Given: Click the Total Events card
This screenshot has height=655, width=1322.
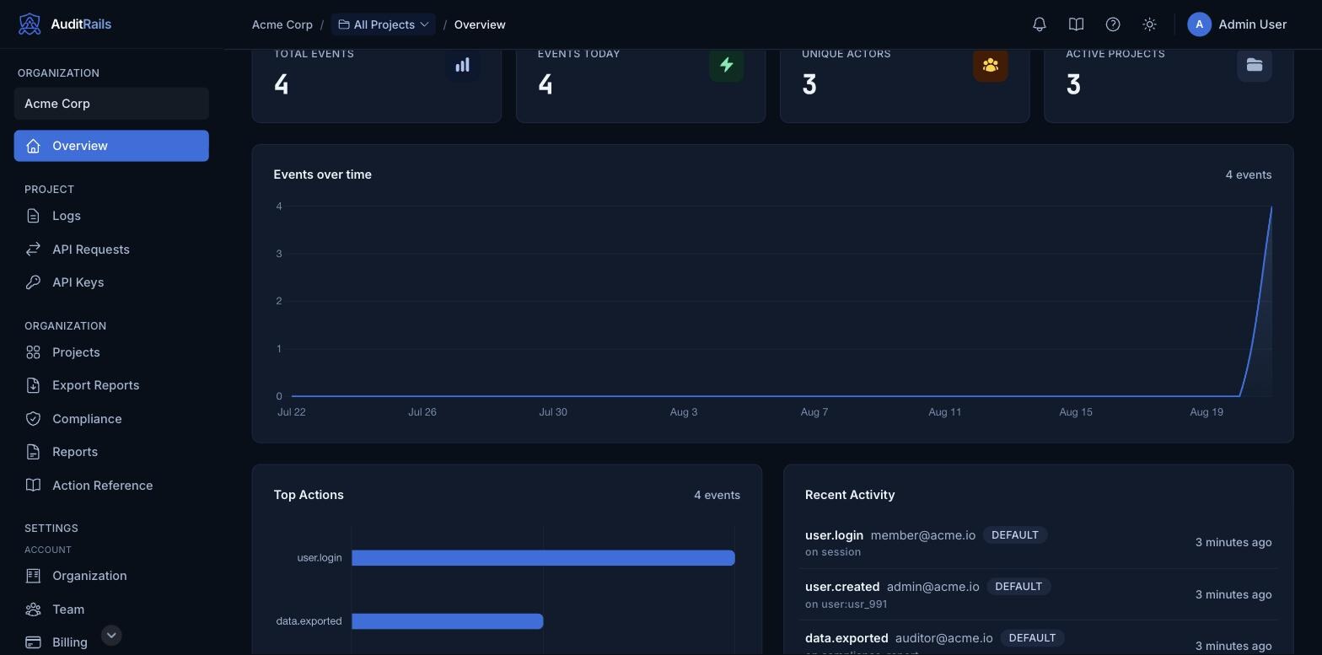Looking at the screenshot, I should (x=377, y=85).
